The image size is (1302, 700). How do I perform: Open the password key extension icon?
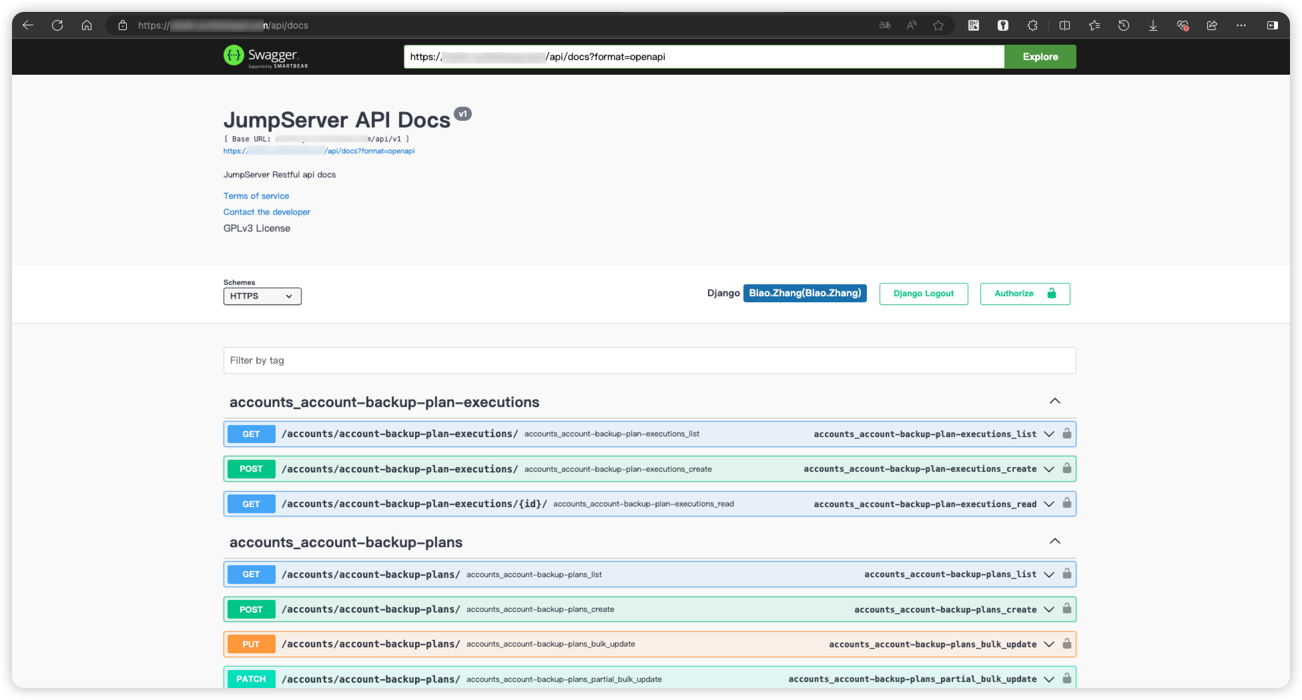(1003, 25)
